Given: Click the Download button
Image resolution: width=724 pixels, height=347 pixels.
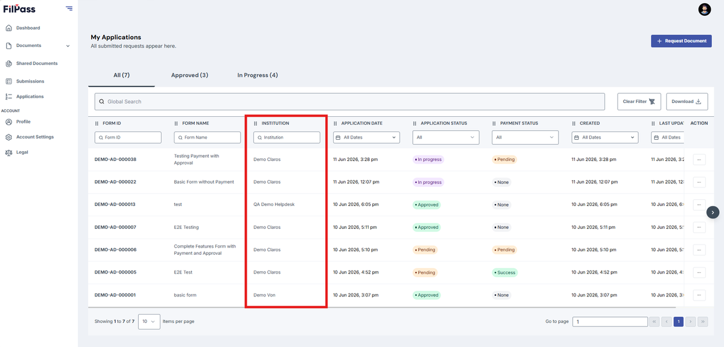Looking at the screenshot, I should 687,101.
